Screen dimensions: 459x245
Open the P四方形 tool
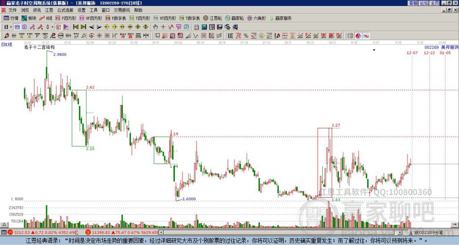(66, 18)
